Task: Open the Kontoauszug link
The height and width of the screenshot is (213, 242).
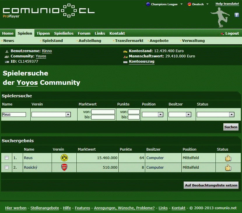Action: tap(141, 61)
